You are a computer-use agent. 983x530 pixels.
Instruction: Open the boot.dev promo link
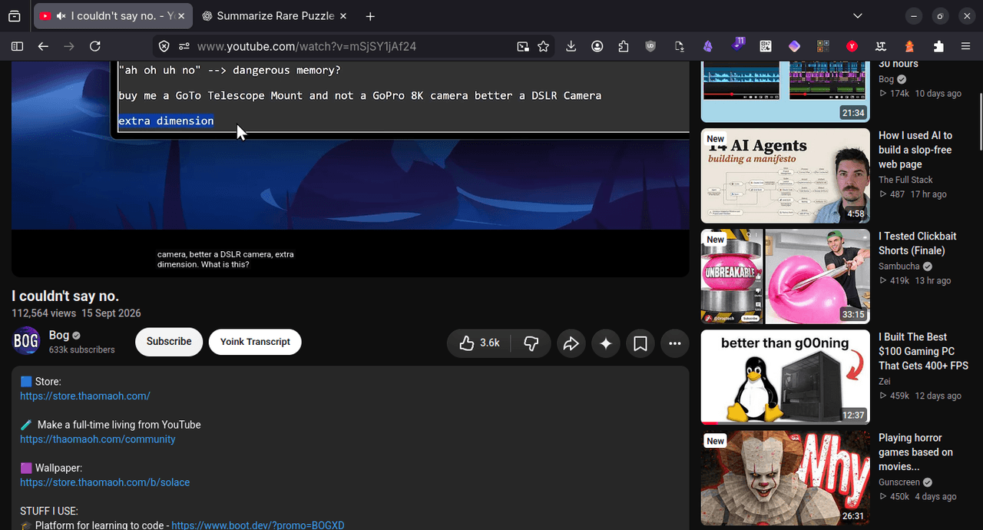(x=258, y=525)
